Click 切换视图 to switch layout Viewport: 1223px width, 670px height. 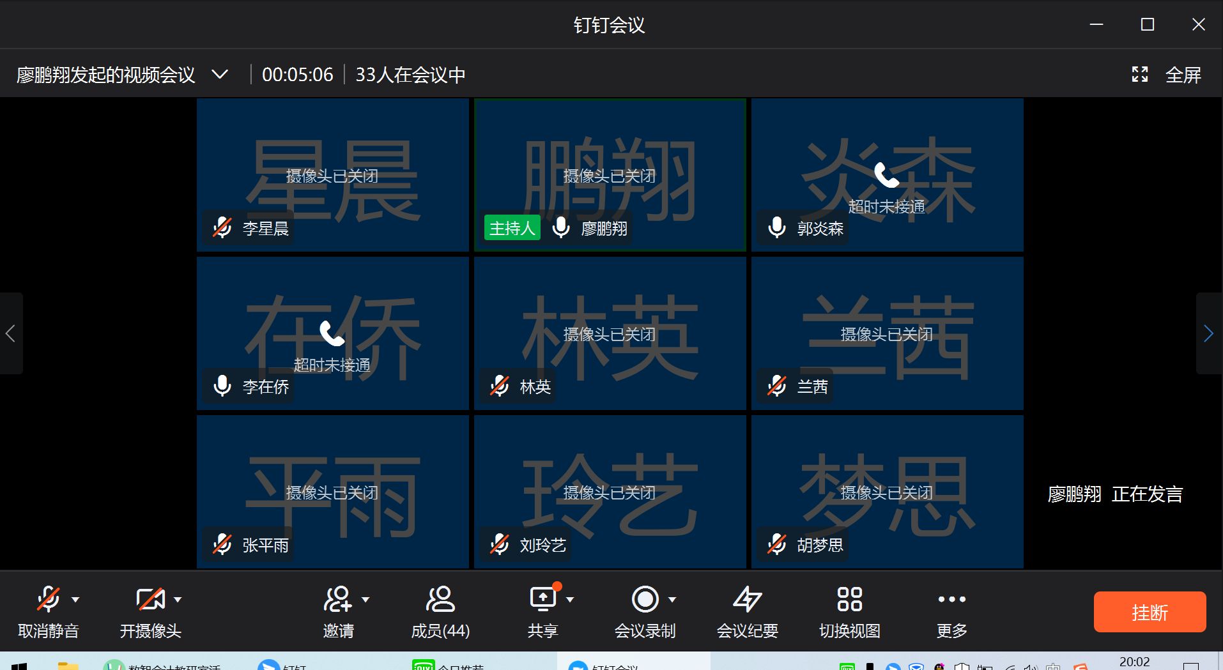849,612
